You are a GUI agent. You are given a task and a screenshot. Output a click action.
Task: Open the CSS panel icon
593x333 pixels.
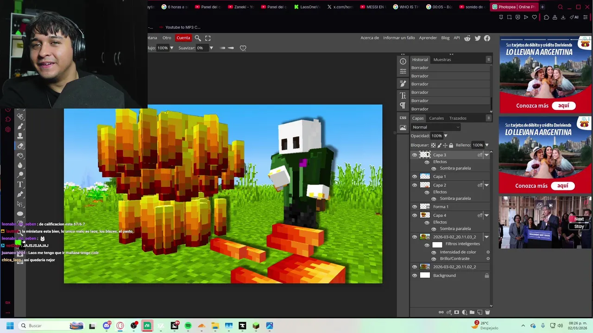click(x=403, y=118)
